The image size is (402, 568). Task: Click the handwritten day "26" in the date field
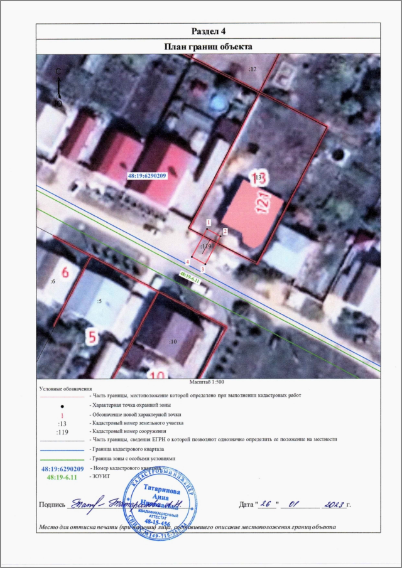[267, 503]
